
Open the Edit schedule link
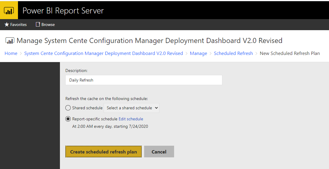click(131, 119)
